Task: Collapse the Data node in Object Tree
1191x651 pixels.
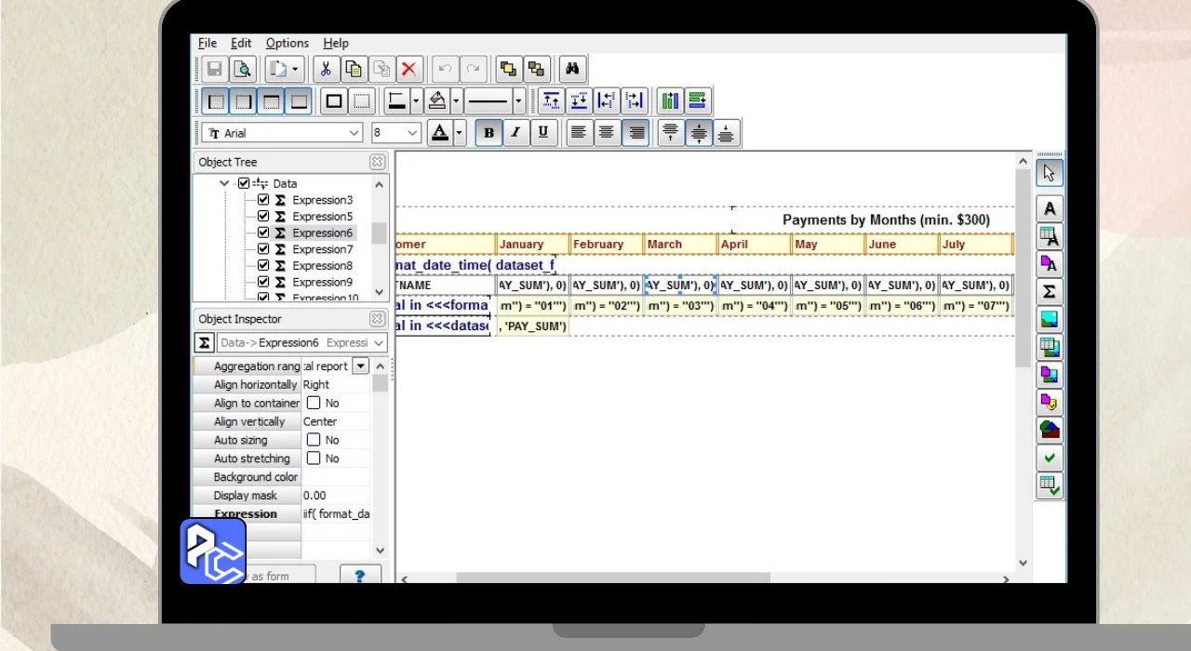Action: point(224,184)
